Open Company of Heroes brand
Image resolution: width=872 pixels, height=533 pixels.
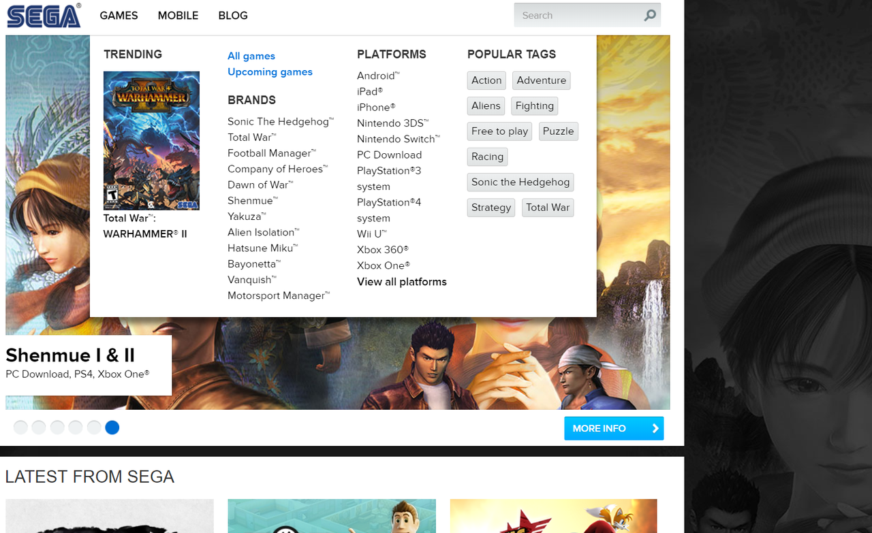[278, 169]
